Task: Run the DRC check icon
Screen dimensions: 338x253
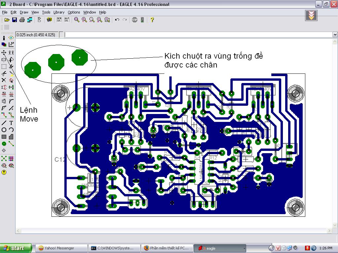Action: pyautogui.click(x=11, y=165)
